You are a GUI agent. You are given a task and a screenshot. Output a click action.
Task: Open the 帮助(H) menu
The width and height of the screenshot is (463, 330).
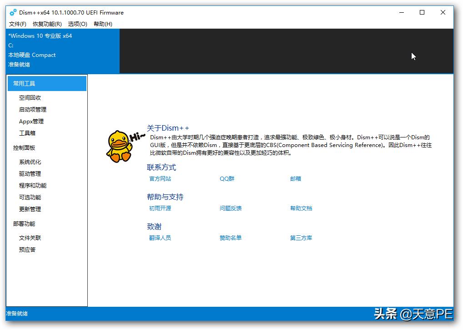102,24
